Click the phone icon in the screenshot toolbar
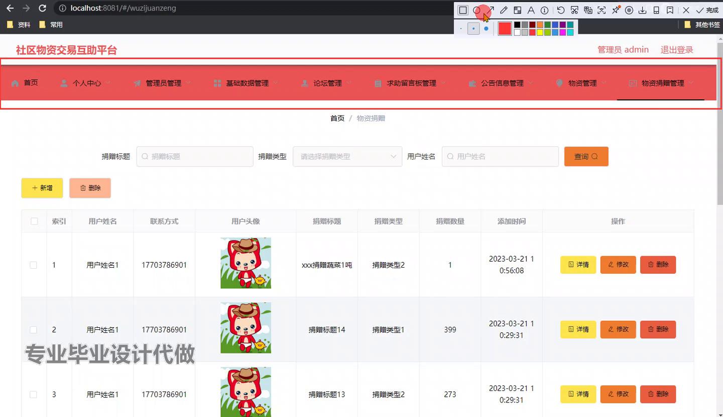The height and width of the screenshot is (417, 723). 656,10
